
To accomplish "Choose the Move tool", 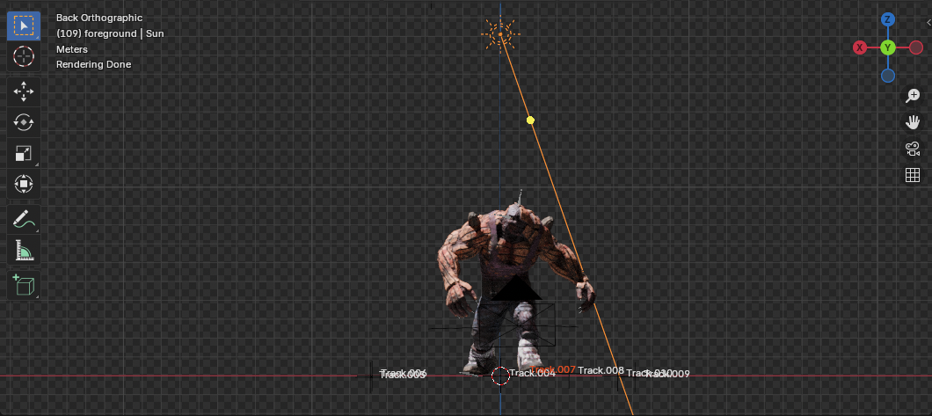I will click(x=23, y=91).
